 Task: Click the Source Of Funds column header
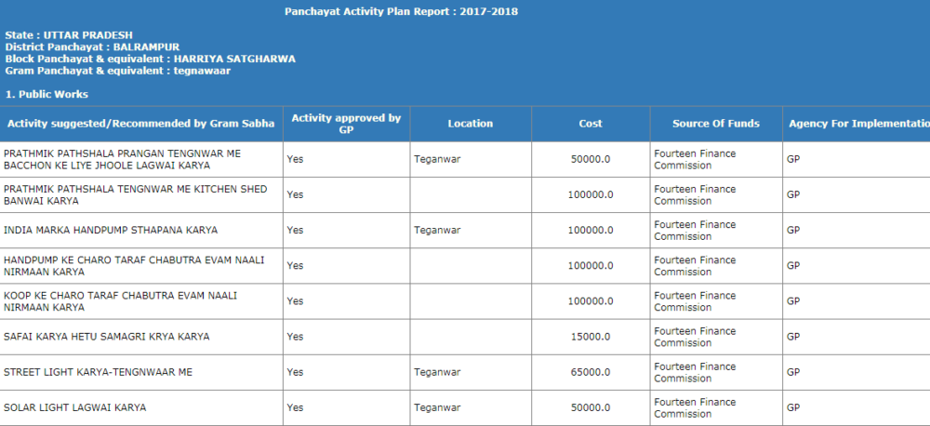716,124
